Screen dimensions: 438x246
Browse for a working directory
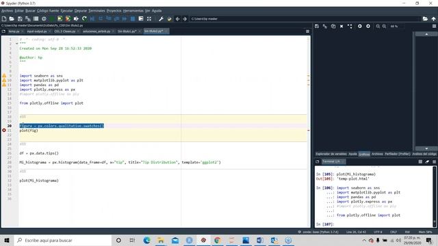coord(425,18)
